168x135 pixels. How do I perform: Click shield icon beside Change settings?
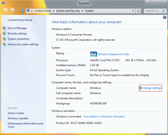[140, 88]
